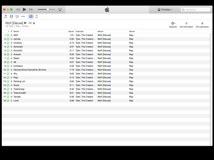Image resolution: width=214 pixels, height=160 pixels.
Task: Uncheck the Lone track checkbox
Action: pos(11,101)
